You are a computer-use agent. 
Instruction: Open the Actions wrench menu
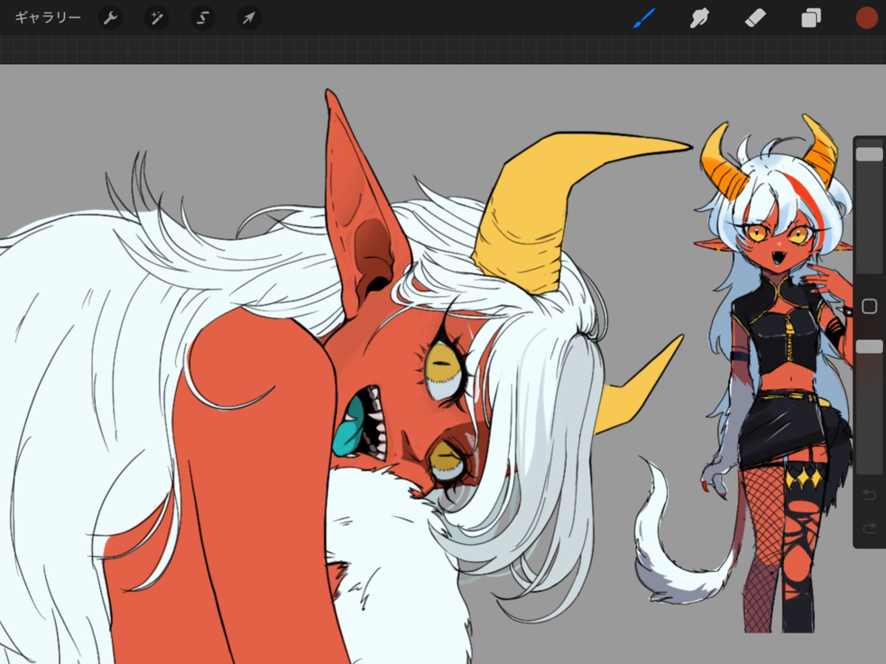tap(110, 18)
